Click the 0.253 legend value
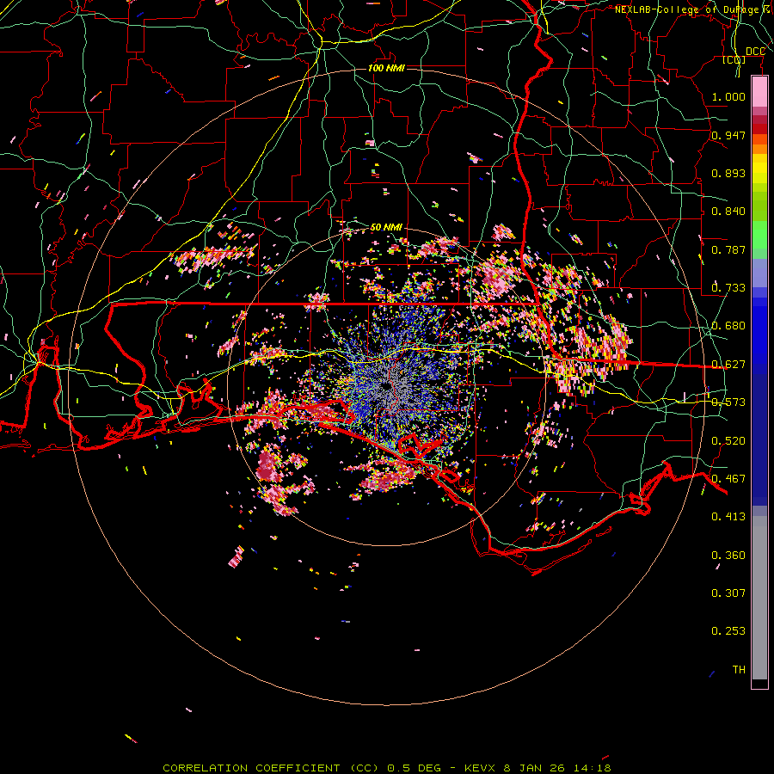Screen dimensions: 774x774 coord(728,631)
